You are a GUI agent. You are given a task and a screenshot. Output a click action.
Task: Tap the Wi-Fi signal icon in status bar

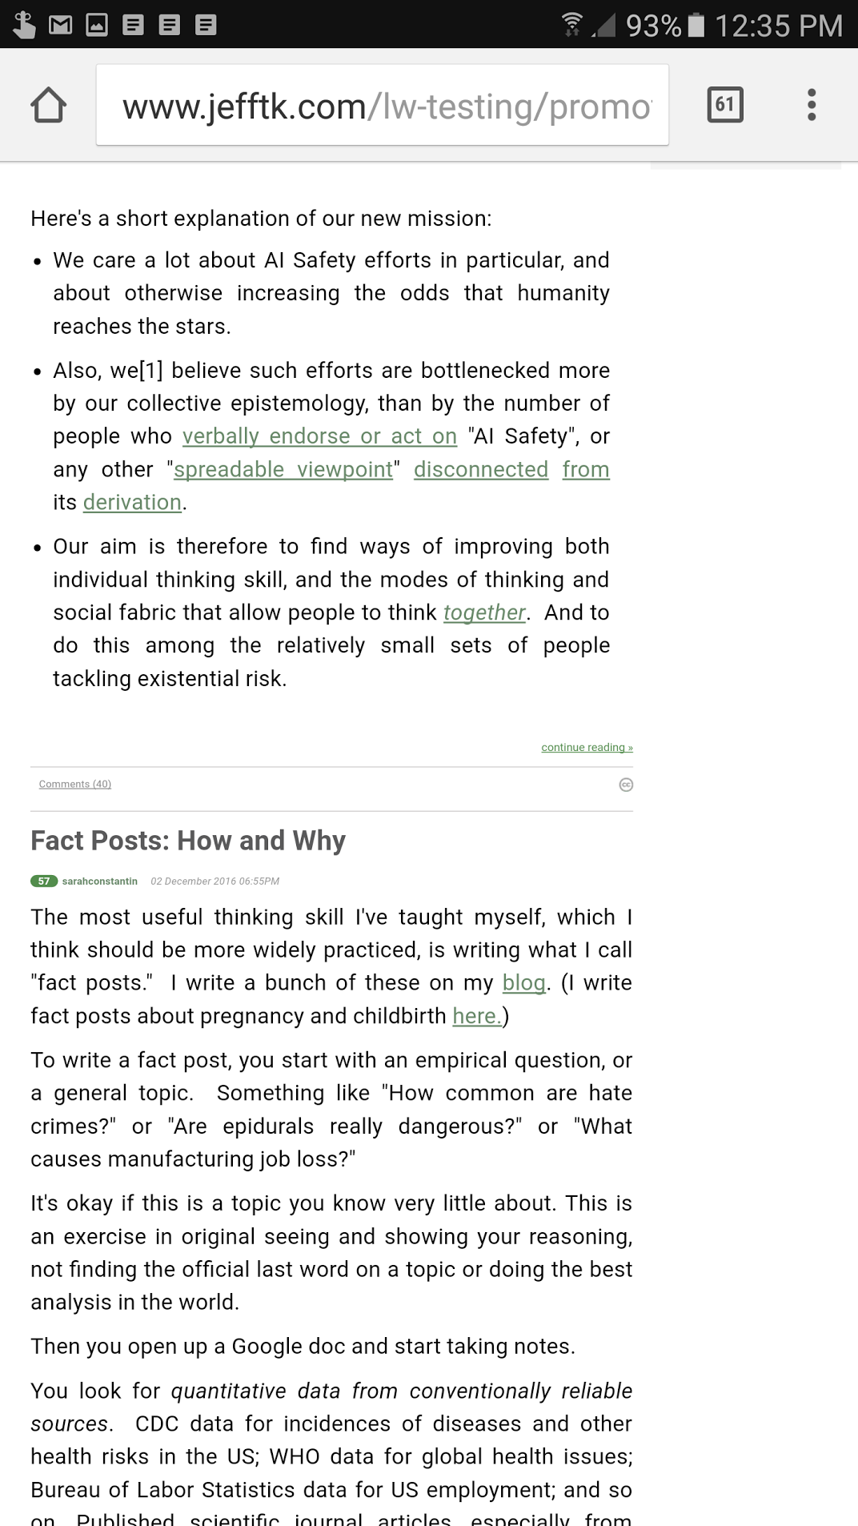point(573,26)
